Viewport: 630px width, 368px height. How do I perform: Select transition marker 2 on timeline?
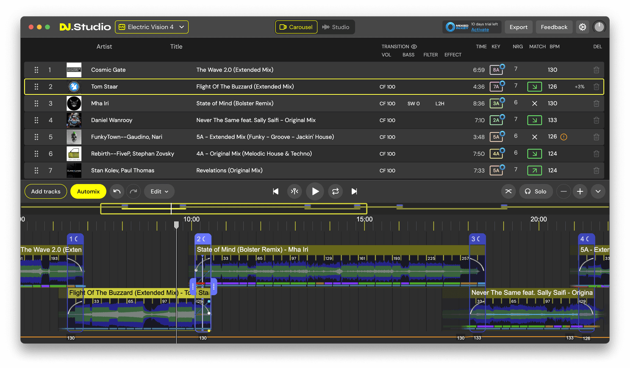point(203,239)
